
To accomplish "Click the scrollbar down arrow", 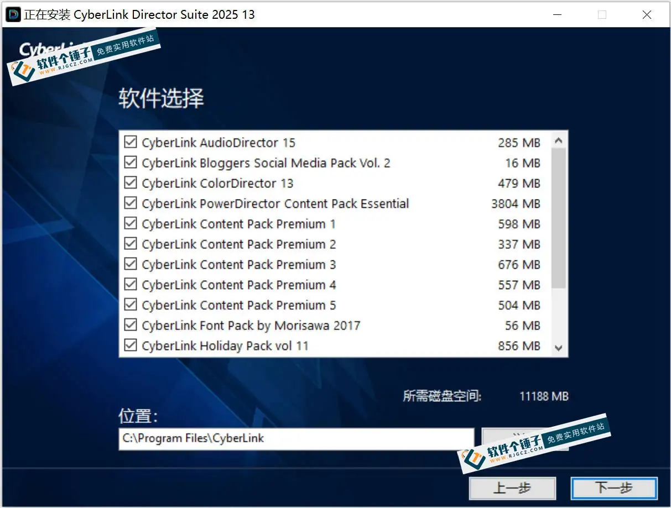I will click(559, 348).
